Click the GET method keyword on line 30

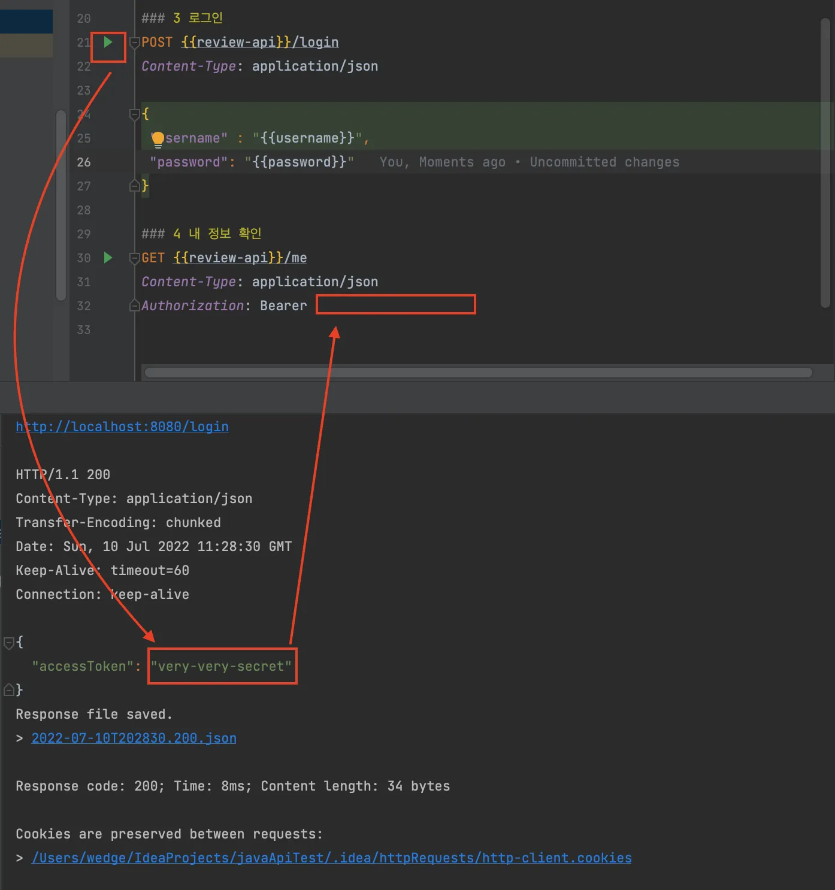click(x=153, y=258)
